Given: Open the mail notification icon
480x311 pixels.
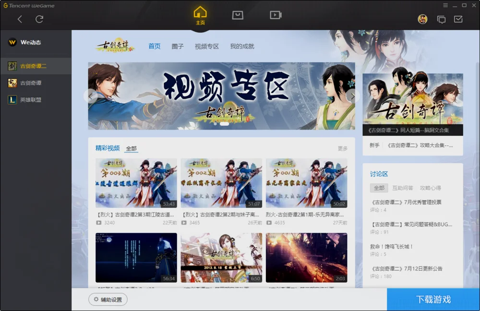Looking at the screenshot, I should 458,20.
